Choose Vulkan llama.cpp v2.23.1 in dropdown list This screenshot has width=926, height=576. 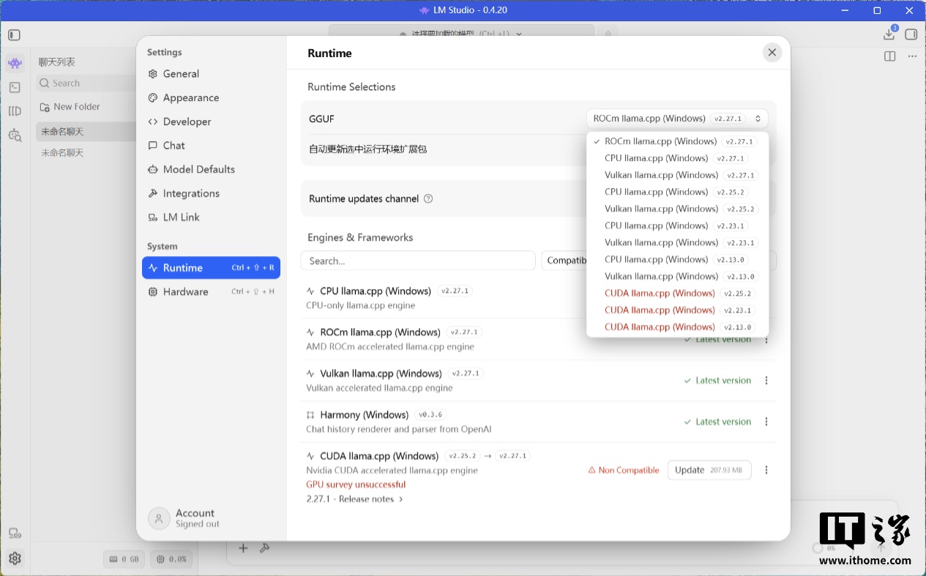(678, 242)
